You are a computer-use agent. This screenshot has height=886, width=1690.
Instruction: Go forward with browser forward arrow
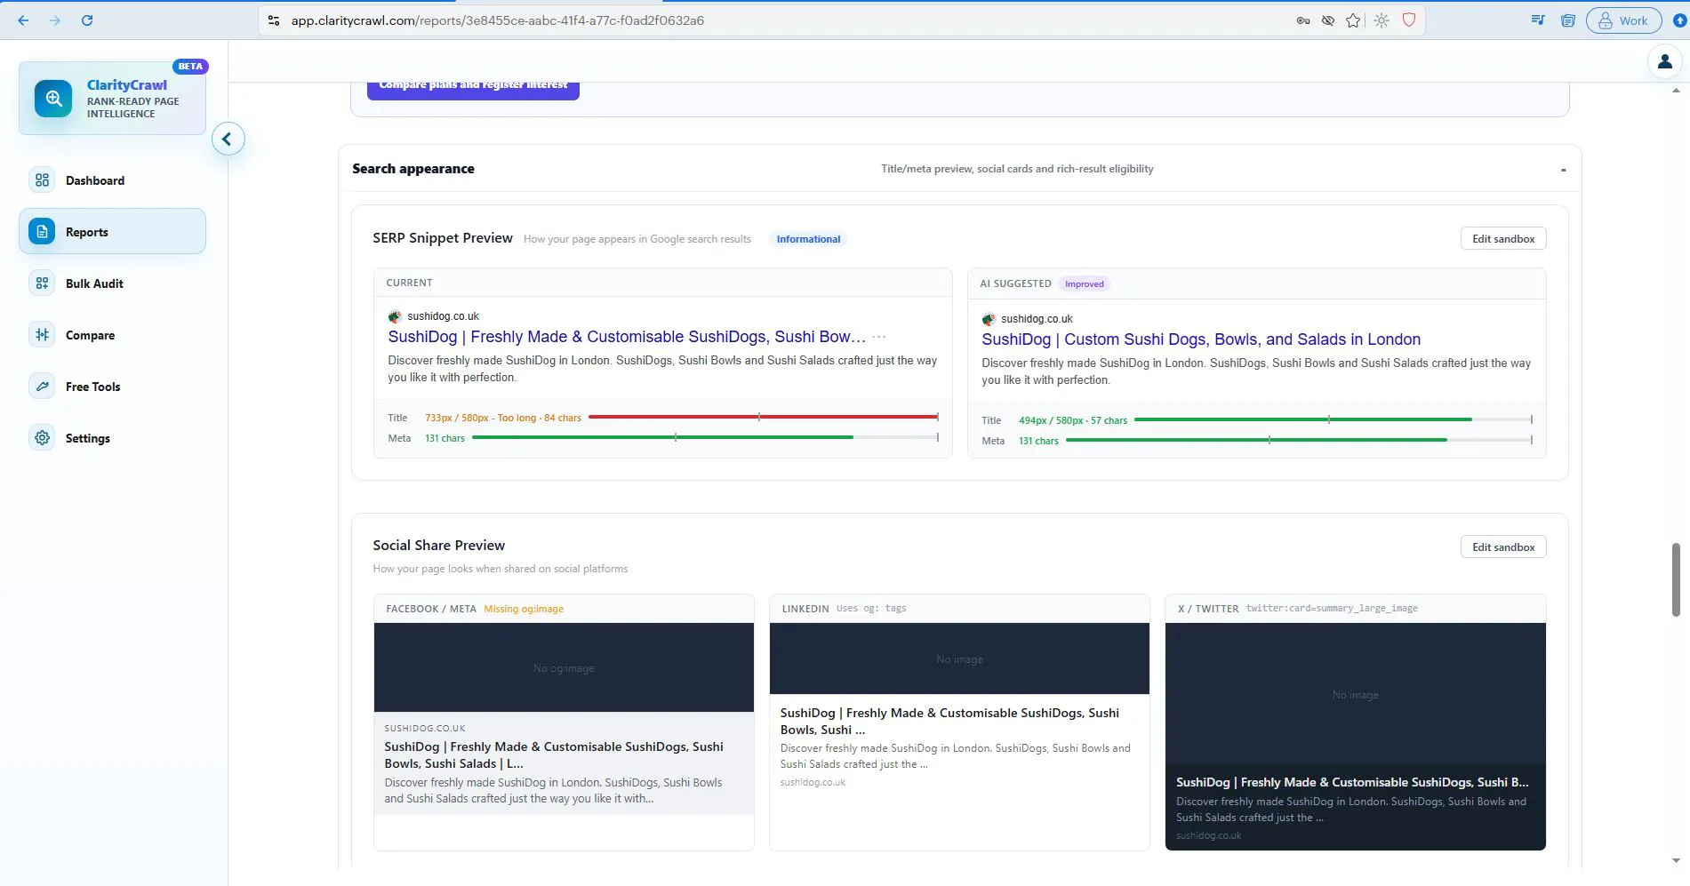55,20
